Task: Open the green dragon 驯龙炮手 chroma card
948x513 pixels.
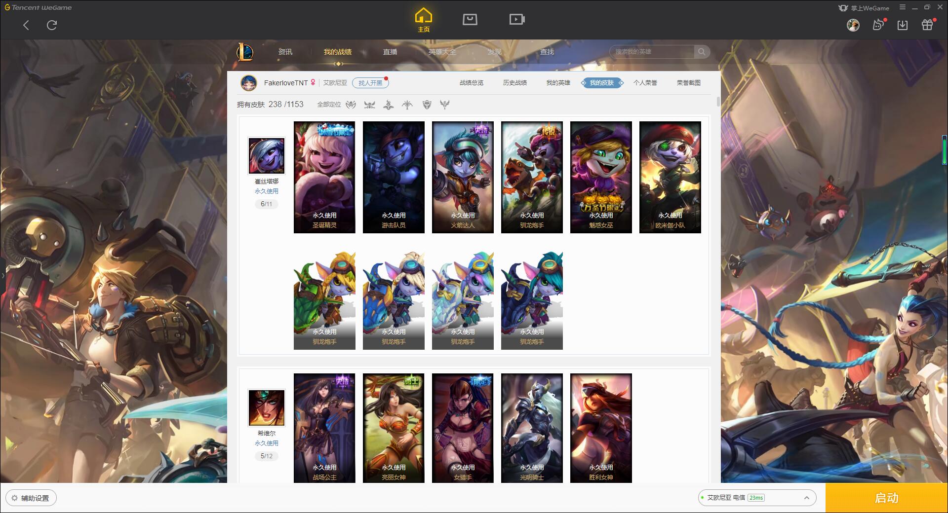Action: click(324, 300)
